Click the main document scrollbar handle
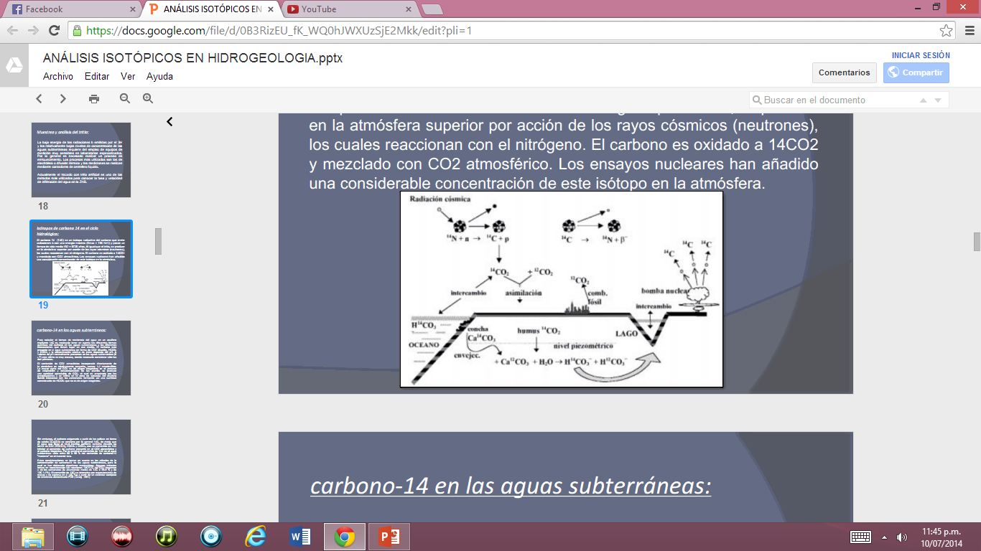This screenshot has height=551, width=981. [x=977, y=242]
